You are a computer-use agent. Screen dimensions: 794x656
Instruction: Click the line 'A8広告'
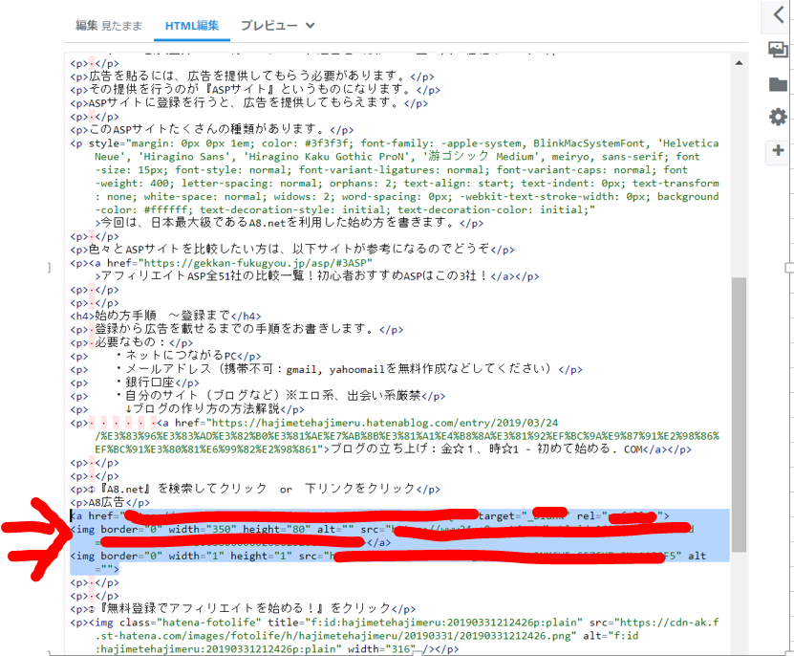106,502
